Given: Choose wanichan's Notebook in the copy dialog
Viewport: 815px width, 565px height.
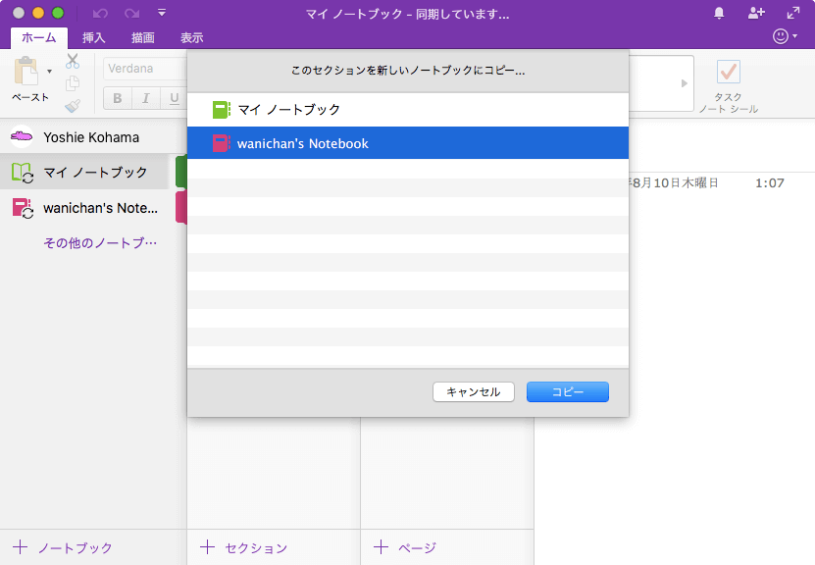Looking at the screenshot, I should coord(408,143).
